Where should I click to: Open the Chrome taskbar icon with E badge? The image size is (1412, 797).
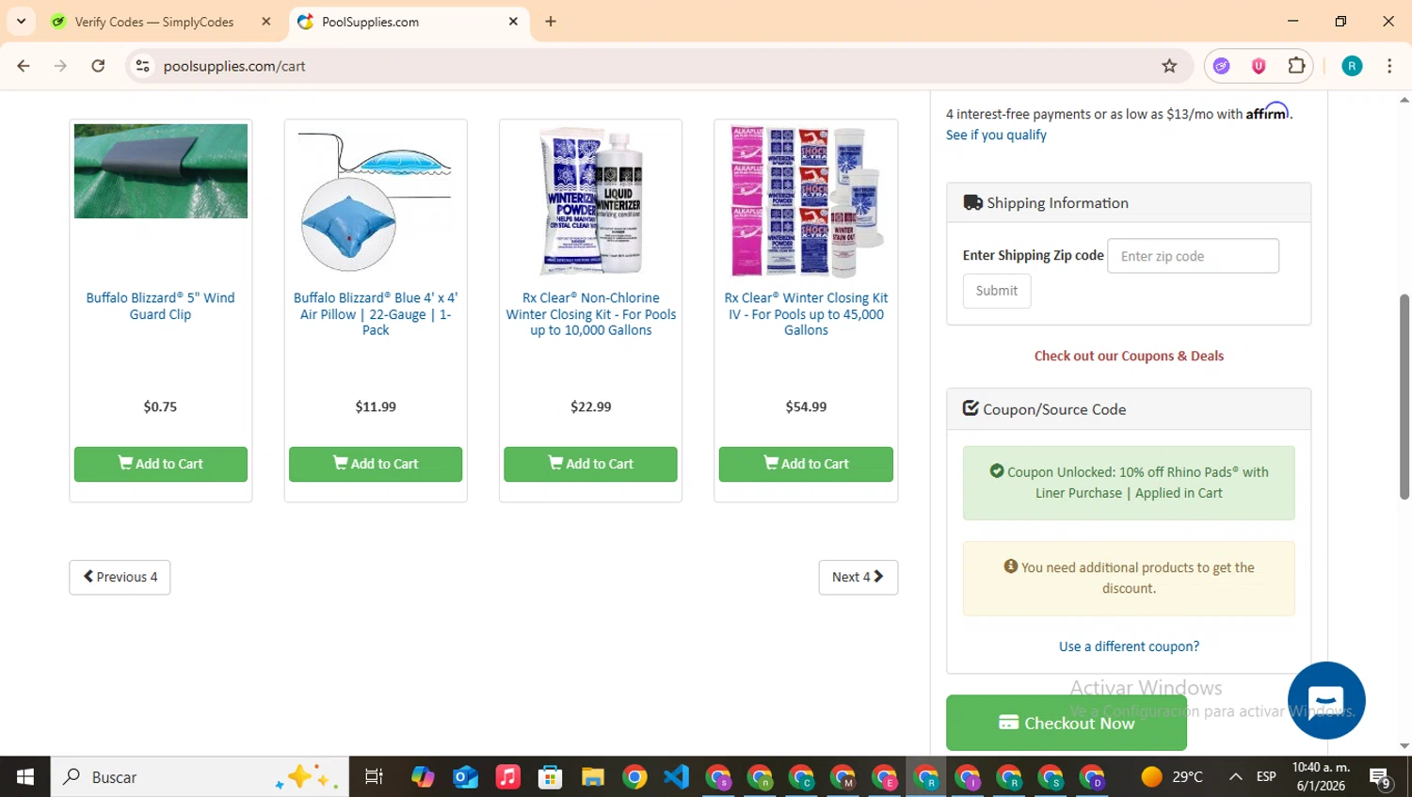click(885, 777)
